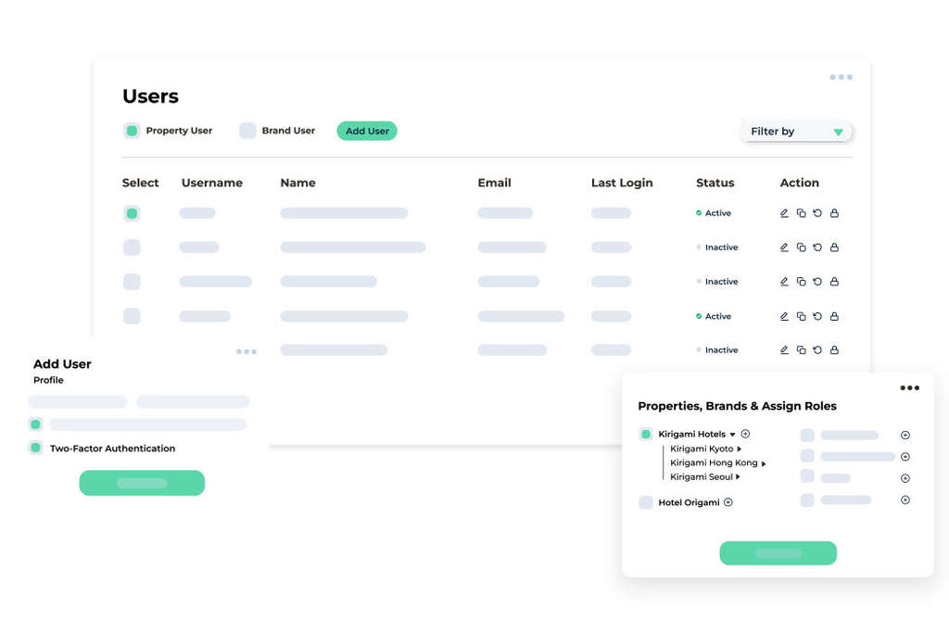This screenshot has width=949, height=633.
Task: Click the copy icon in the first Inactive row
Action: [x=801, y=247]
